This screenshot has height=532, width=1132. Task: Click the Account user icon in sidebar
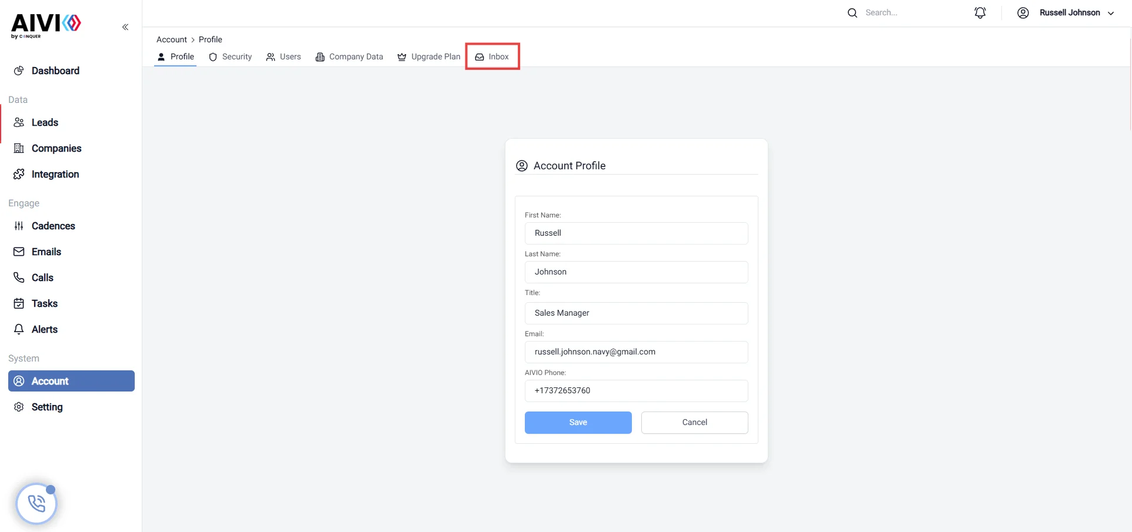pyautogui.click(x=19, y=381)
